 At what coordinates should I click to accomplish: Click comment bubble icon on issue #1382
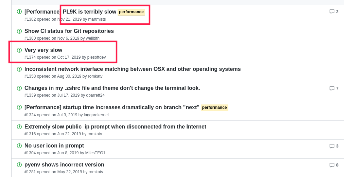tap(332, 12)
